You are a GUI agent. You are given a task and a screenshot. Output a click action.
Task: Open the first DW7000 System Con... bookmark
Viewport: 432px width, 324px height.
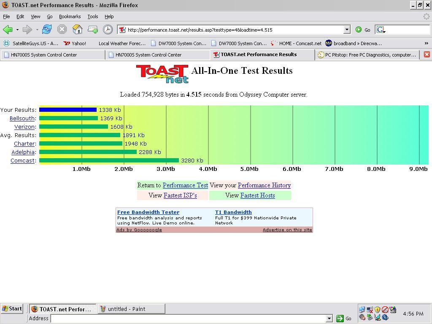pyautogui.click(x=178, y=43)
